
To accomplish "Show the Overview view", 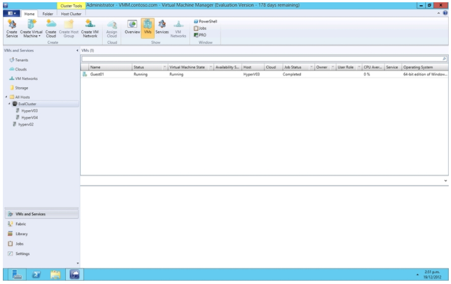I will (x=132, y=27).
